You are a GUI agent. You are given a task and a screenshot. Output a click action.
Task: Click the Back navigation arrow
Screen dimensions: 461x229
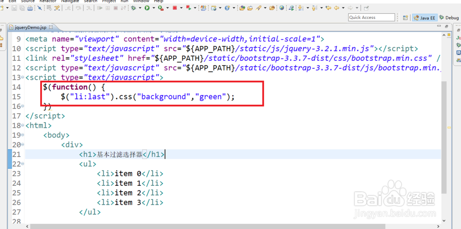click(337, 8)
